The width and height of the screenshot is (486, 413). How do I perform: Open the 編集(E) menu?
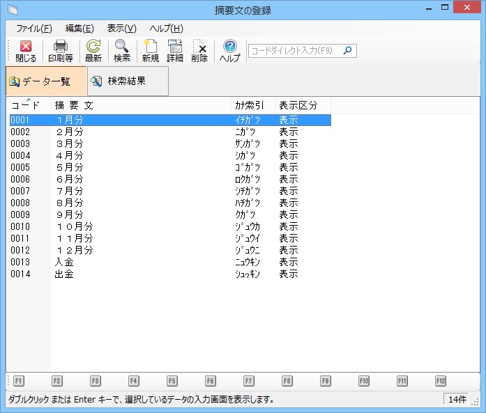pos(79,29)
